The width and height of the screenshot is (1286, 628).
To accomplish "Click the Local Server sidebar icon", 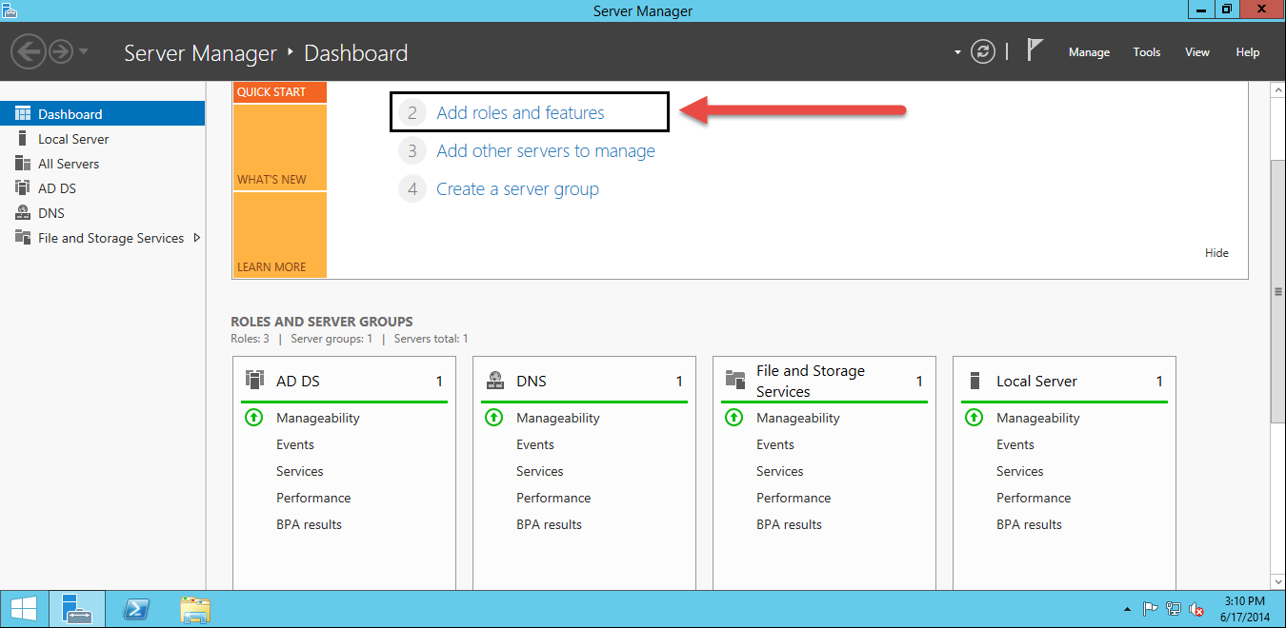I will [23, 139].
